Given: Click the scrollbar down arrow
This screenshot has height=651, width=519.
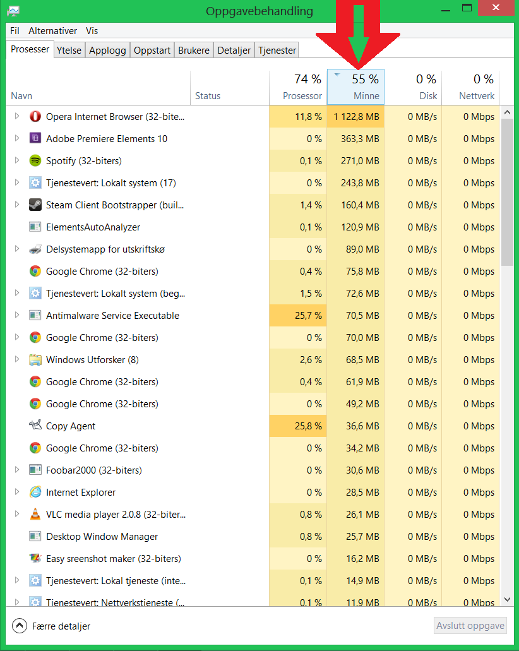Looking at the screenshot, I should (x=507, y=599).
